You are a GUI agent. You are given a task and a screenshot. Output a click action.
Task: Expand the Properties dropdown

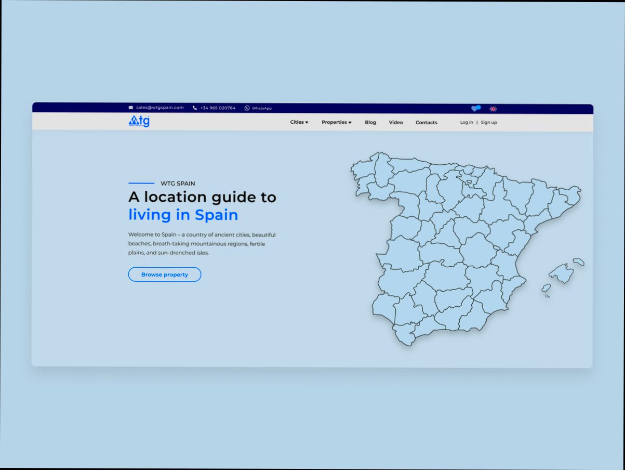[x=334, y=122]
